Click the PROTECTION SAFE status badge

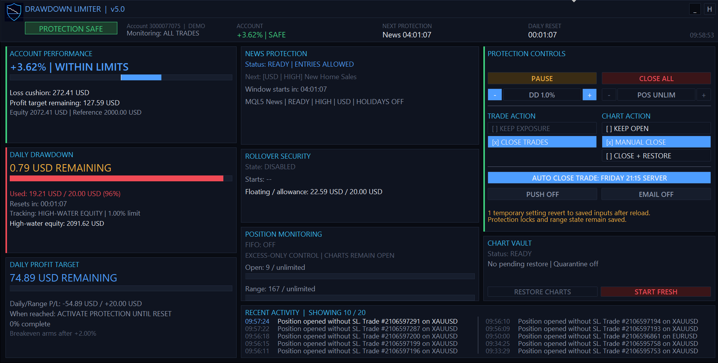point(71,28)
